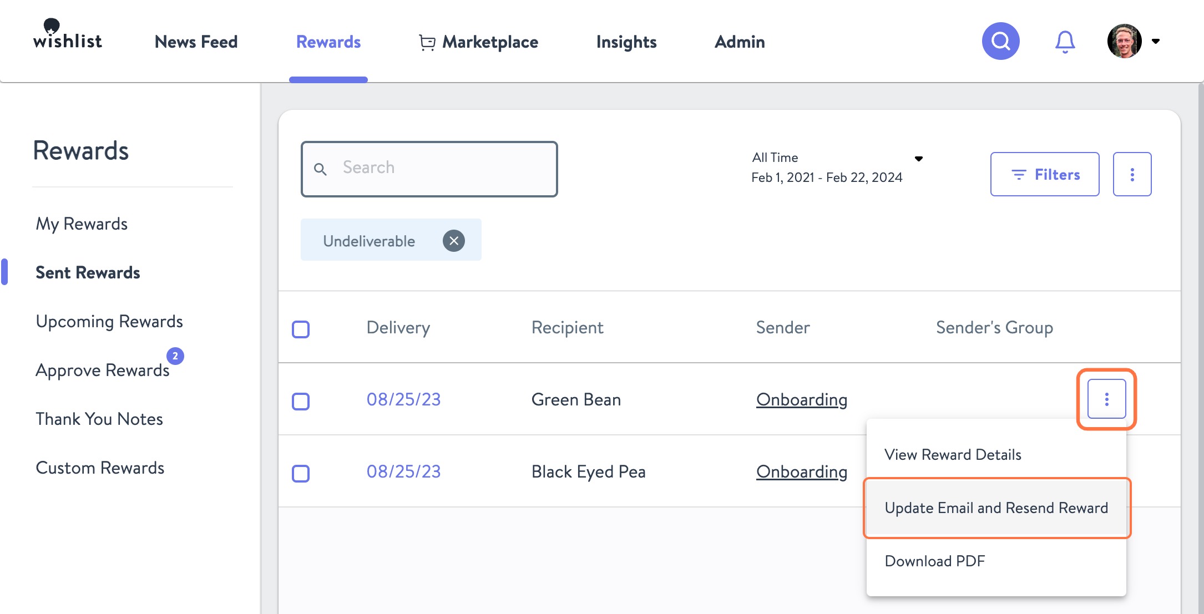The image size is (1204, 614).
Task: Click the notification bell icon
Action: pyautogui.click(x=1065, y=40)
